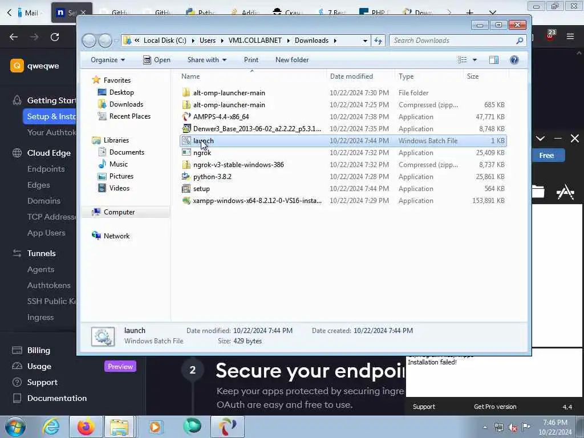Click the Explorer Back navigation arrow
This screenshot has height=438, width=584.
coord(89,40)
